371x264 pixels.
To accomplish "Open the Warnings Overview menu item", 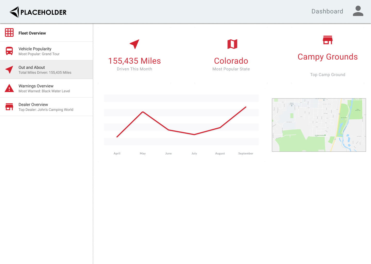I will click(46, 88).
